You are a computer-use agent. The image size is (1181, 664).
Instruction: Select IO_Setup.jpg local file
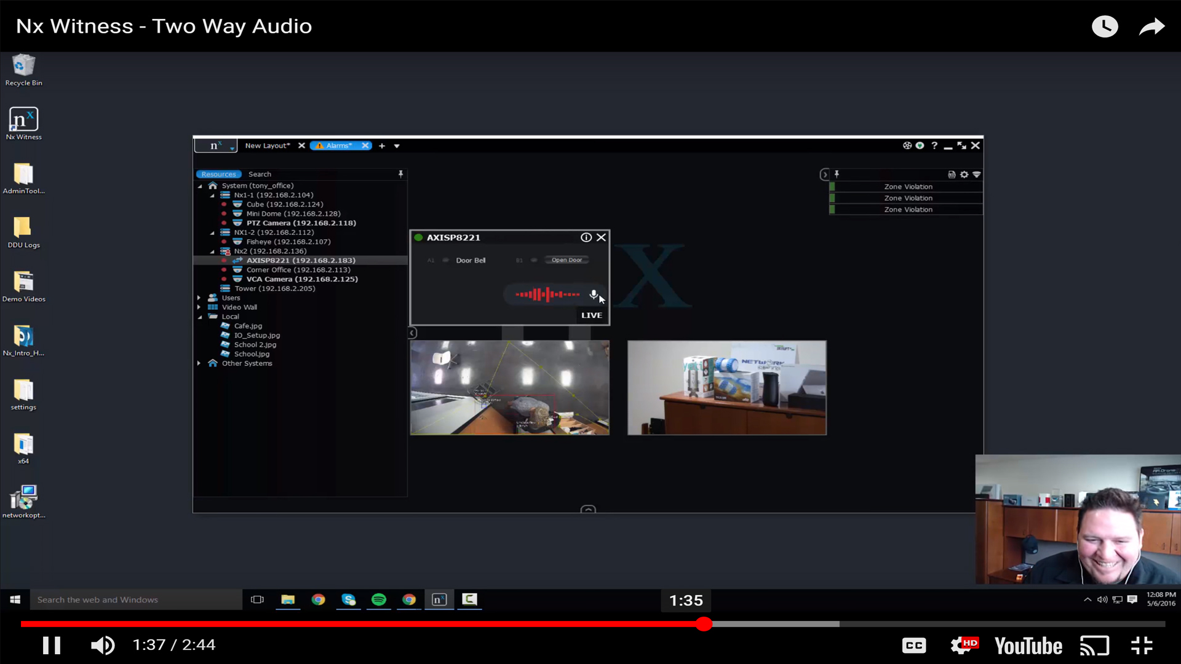coord(257,336)
